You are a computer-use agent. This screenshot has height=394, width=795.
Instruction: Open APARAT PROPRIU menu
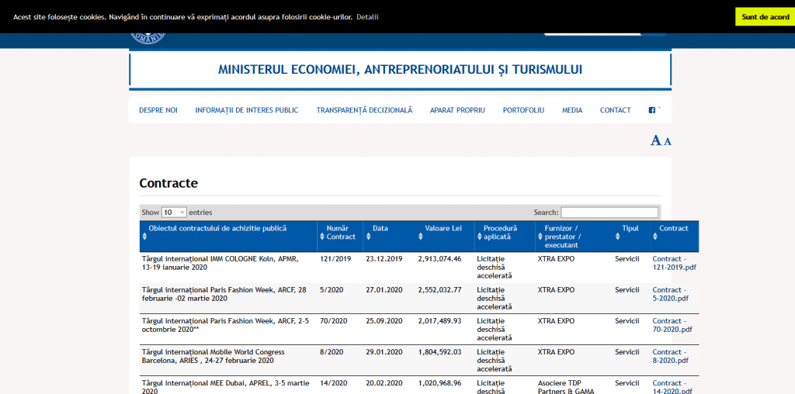click(x=457, y=110)
